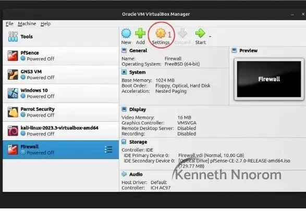Click the name value Firewall in General
306x211 pixels.
[x=173, y=58]
